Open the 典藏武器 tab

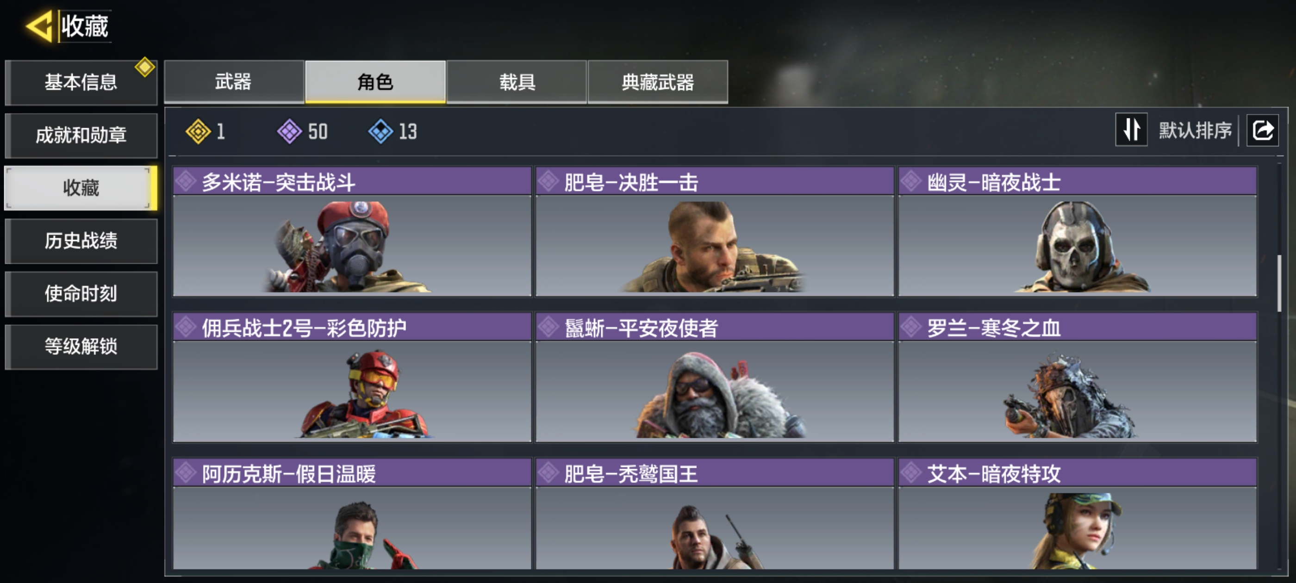(x=658, y=82)
